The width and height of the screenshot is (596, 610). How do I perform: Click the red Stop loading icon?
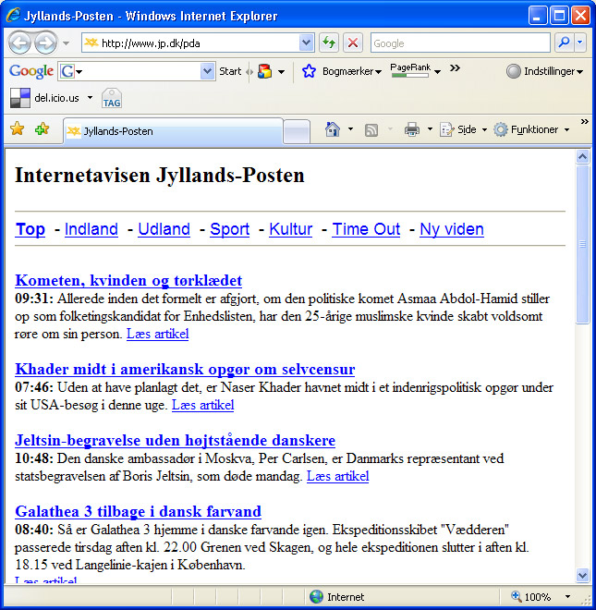coord(353,43)
